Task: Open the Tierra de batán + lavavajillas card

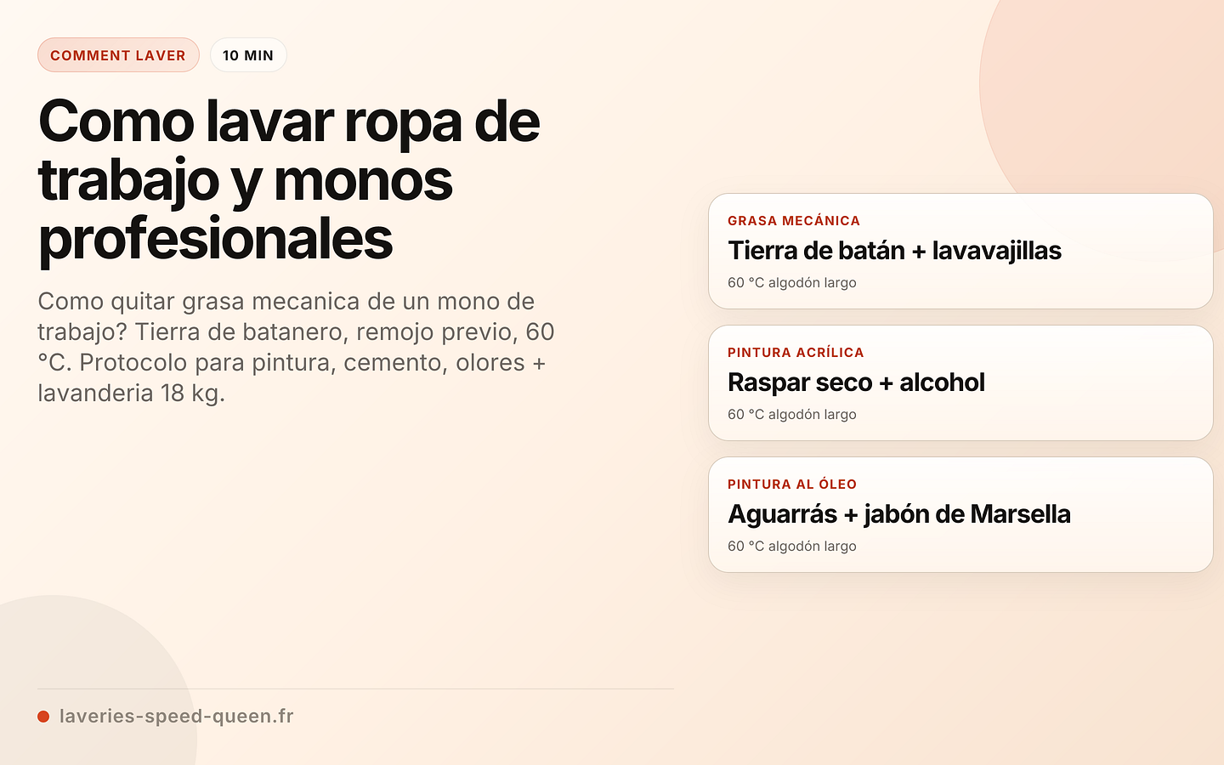Action: [x=960, y=251]
